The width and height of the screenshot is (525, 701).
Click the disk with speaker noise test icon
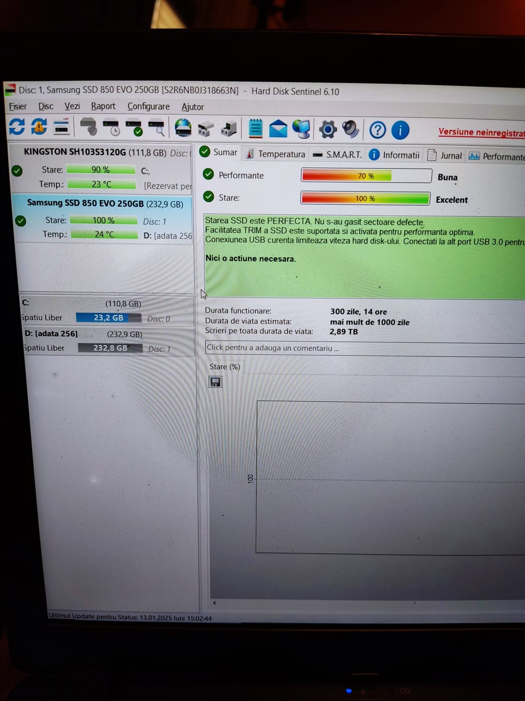pos(89,127)
